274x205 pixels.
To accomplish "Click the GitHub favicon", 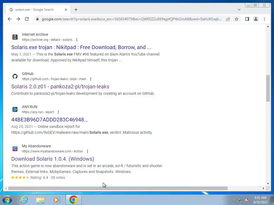I will click(x=15, y=76).
